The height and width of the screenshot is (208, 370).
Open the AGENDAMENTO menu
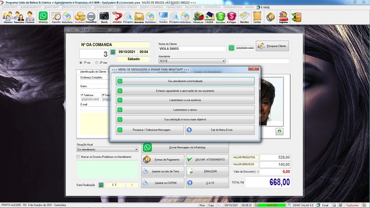pyautogui.click(x=31, y=7)
